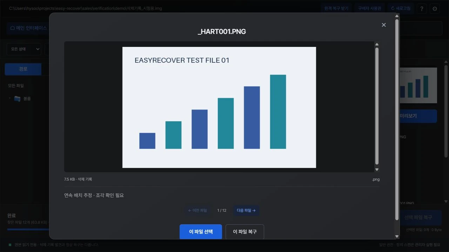
Task: Click 선택 파일 복구 button in background
Action: 421,217
